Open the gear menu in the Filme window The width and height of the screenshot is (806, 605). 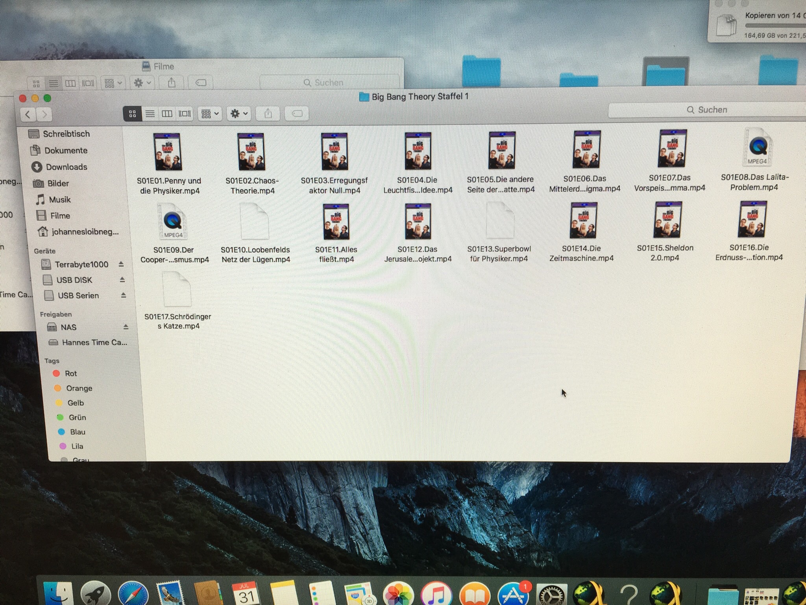142,83
